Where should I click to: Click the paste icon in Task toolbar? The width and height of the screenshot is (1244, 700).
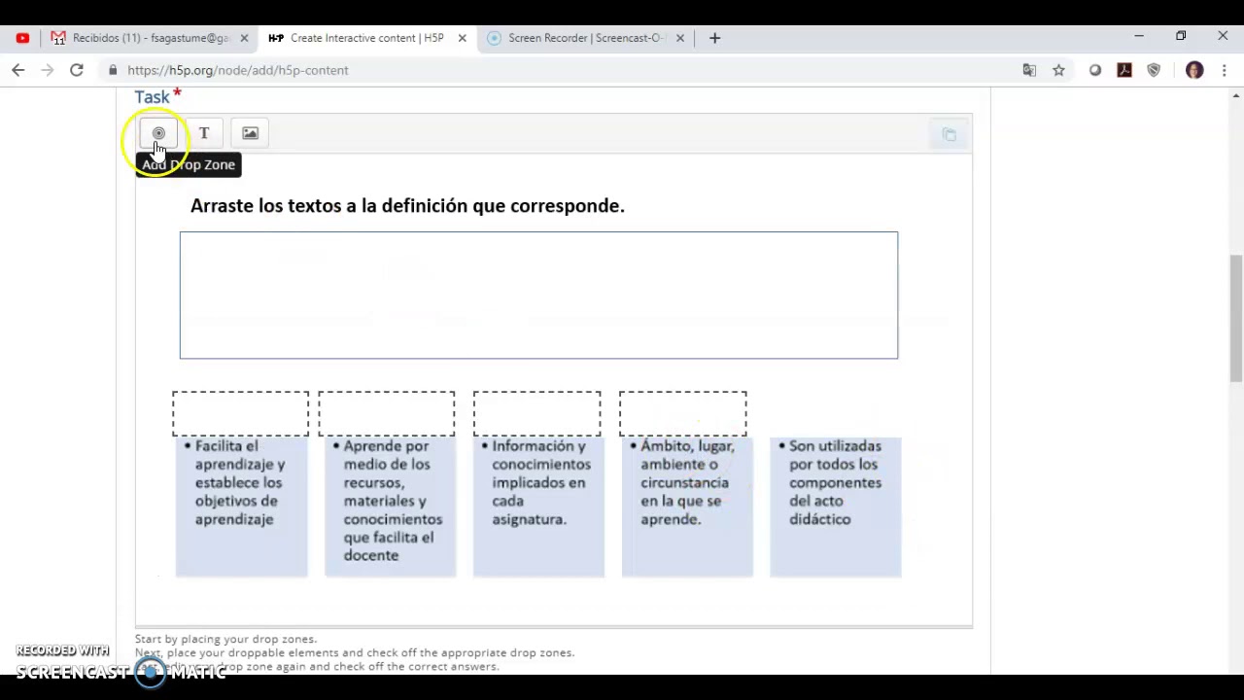coord(950,134)
